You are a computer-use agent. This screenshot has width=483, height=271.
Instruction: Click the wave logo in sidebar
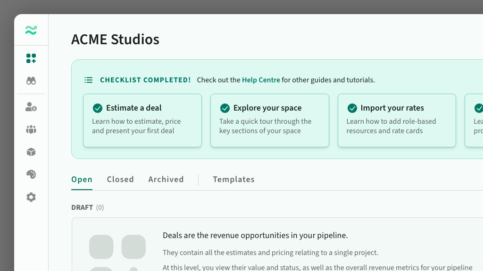(31, 31)
